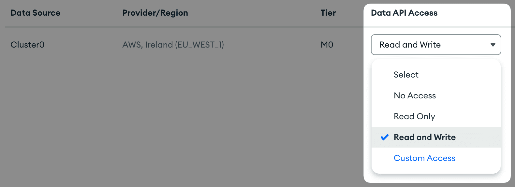Select the Cluster0 data source
The height and width of the screenshot is (187, 515).
click(x=27, y=45)
